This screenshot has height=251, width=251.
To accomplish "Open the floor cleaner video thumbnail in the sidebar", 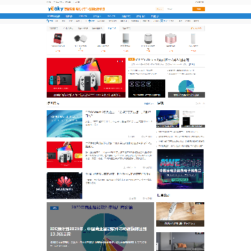I will 180,214.
